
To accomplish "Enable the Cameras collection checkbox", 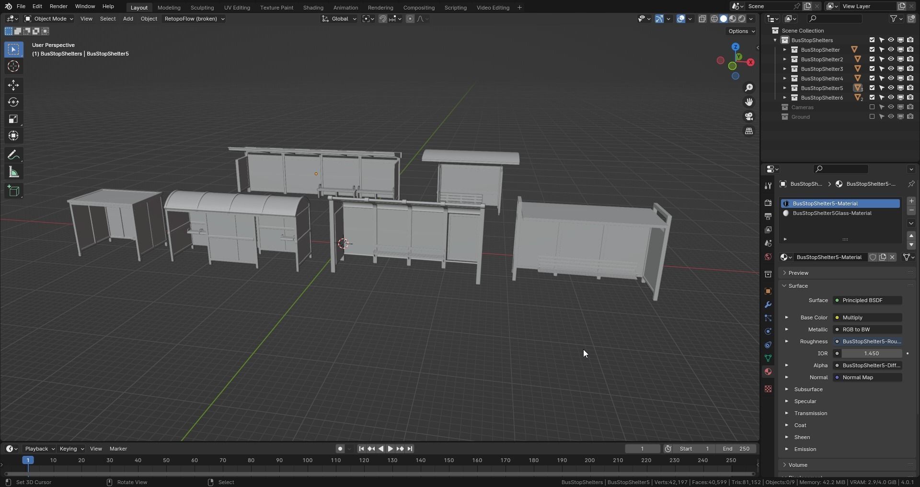I will [x=872, y=107].
